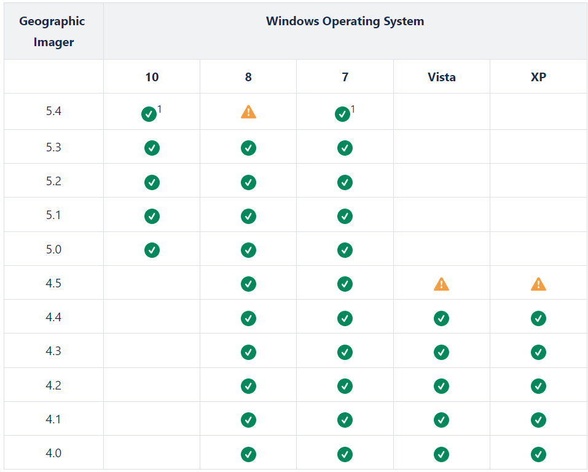The height and width of the screenshot is (472, 588).
Task: Select the "10" column heading
Action: click(152, 77)
